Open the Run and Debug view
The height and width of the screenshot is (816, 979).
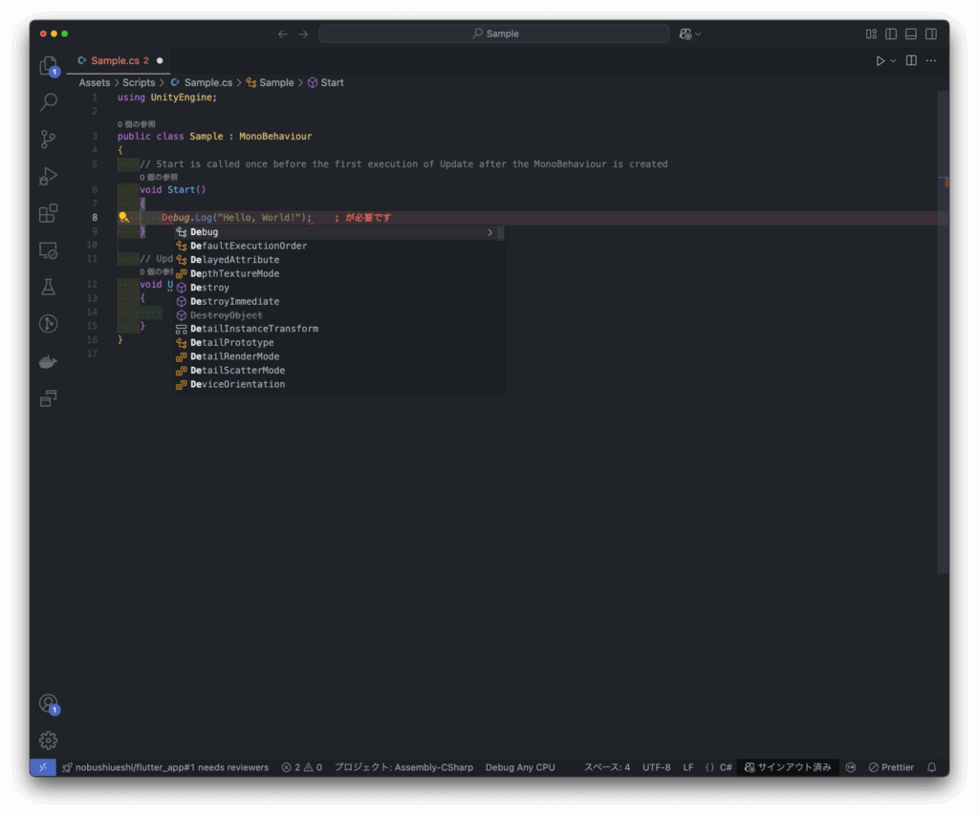click(x=48, y=176)
